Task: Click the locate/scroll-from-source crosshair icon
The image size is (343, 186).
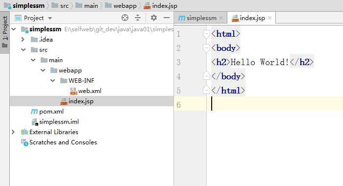Action: click(x=125, y=18)
